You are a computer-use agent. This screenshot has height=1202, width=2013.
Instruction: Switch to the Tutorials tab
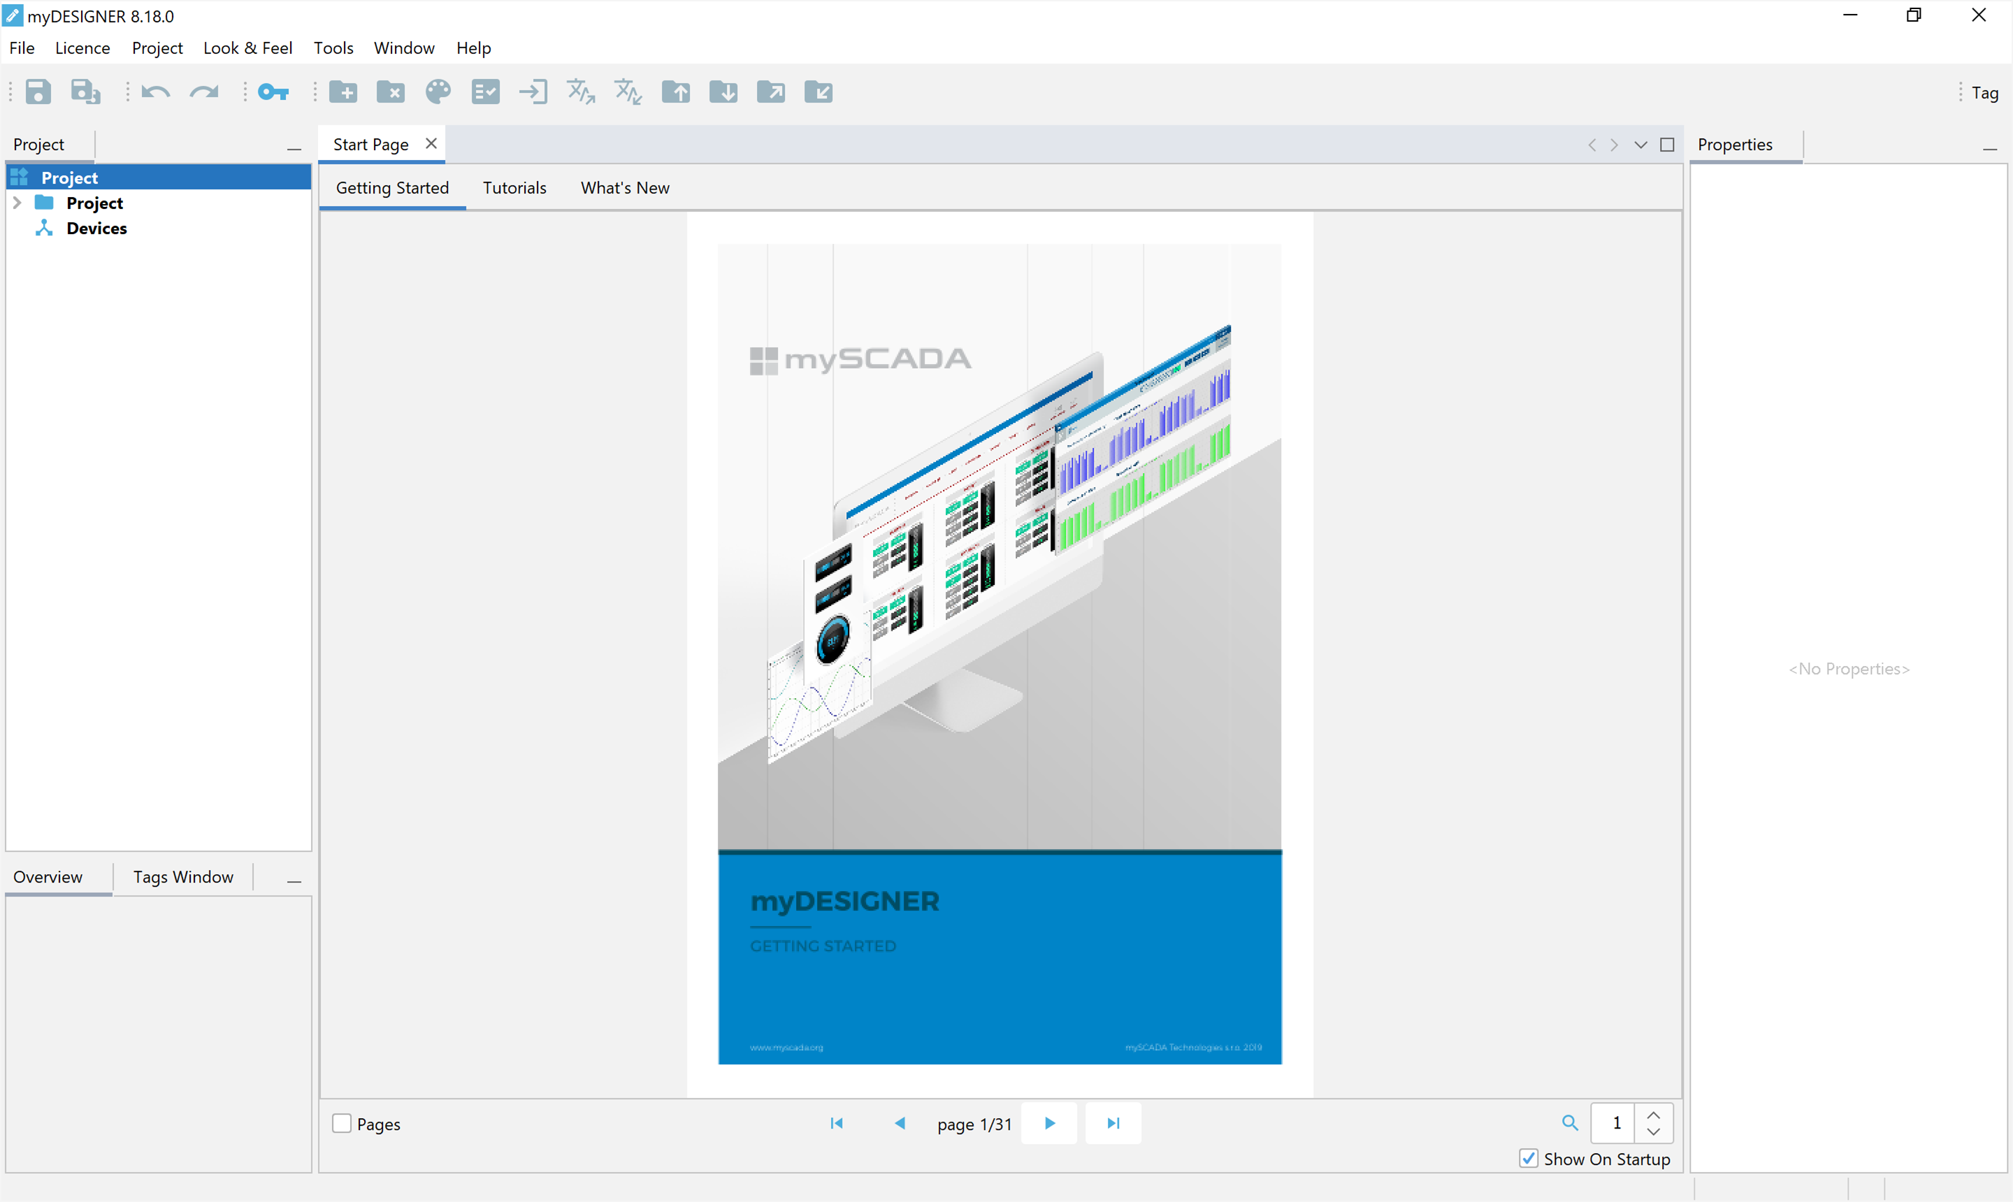(514, 188)
